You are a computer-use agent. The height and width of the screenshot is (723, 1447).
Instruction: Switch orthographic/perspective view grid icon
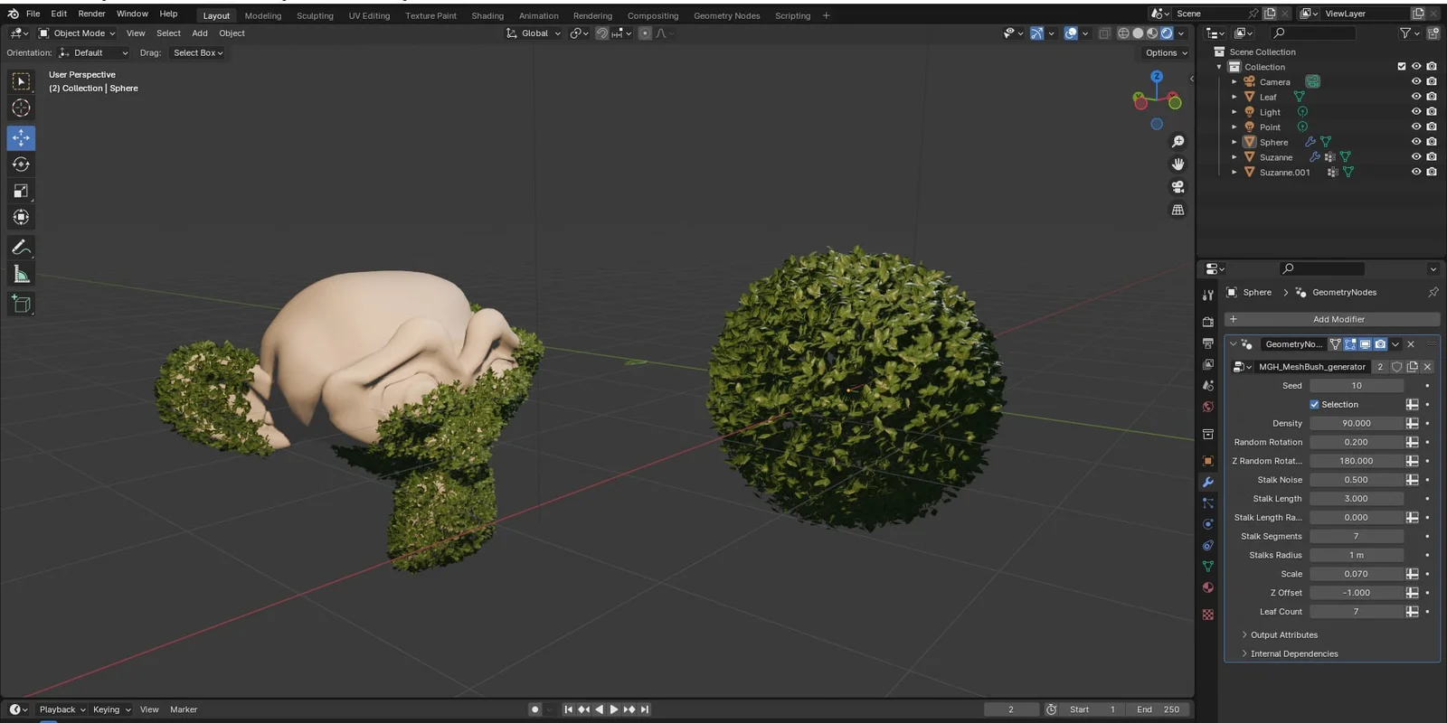click(x=1177, y=210)
